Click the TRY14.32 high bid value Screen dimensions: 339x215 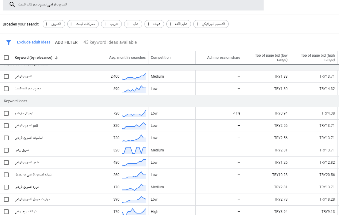(327, 89)
